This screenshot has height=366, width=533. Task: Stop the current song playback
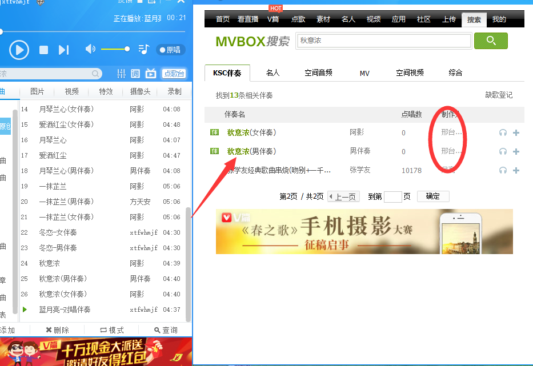point(43,50)
